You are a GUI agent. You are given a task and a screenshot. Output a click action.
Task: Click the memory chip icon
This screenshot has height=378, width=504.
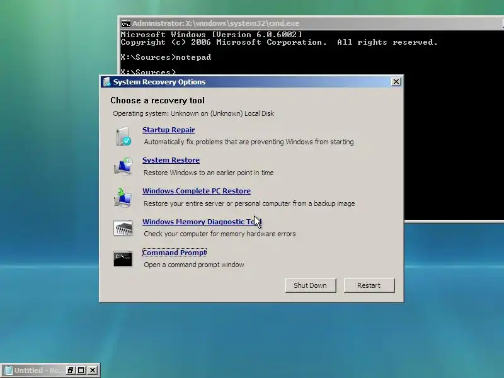[x=123, y=228]
